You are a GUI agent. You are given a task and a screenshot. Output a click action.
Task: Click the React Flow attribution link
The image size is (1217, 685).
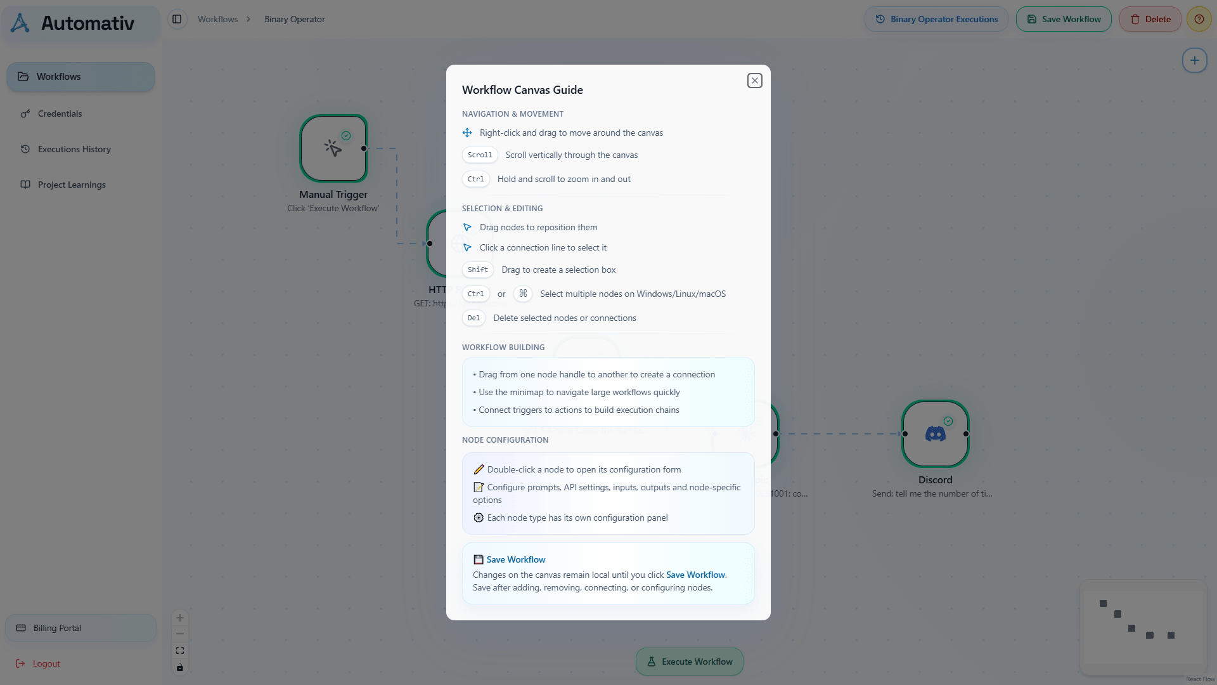(x=1201, y=679)
